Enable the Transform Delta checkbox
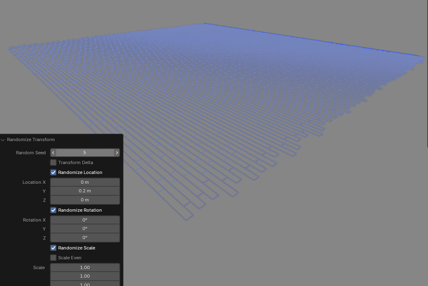Screen dimensions: 428x286 click(53, 162)
